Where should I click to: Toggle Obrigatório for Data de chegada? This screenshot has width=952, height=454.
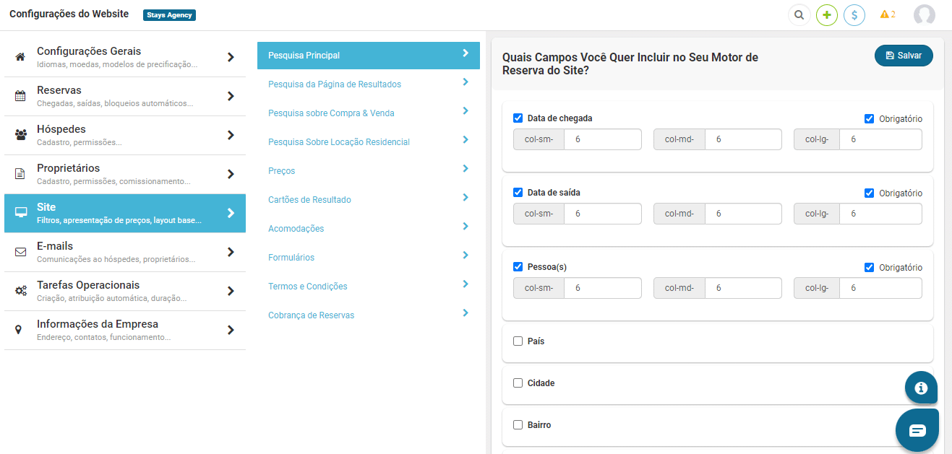pos(870,118)
